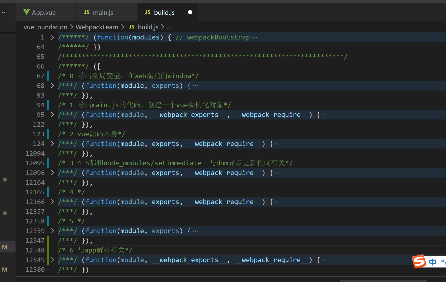Click the JS icon in breadcrumb
The image size is (446, 282).
click(132, 27)
